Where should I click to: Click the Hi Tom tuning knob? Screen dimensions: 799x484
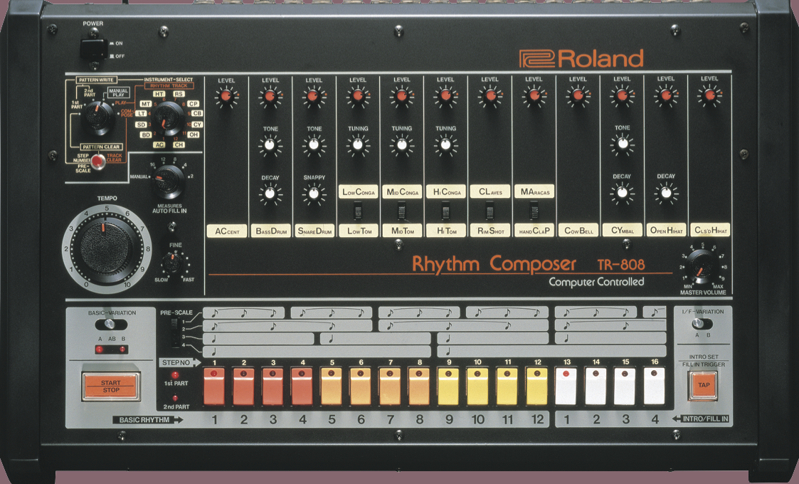click(x=446, y=144)
